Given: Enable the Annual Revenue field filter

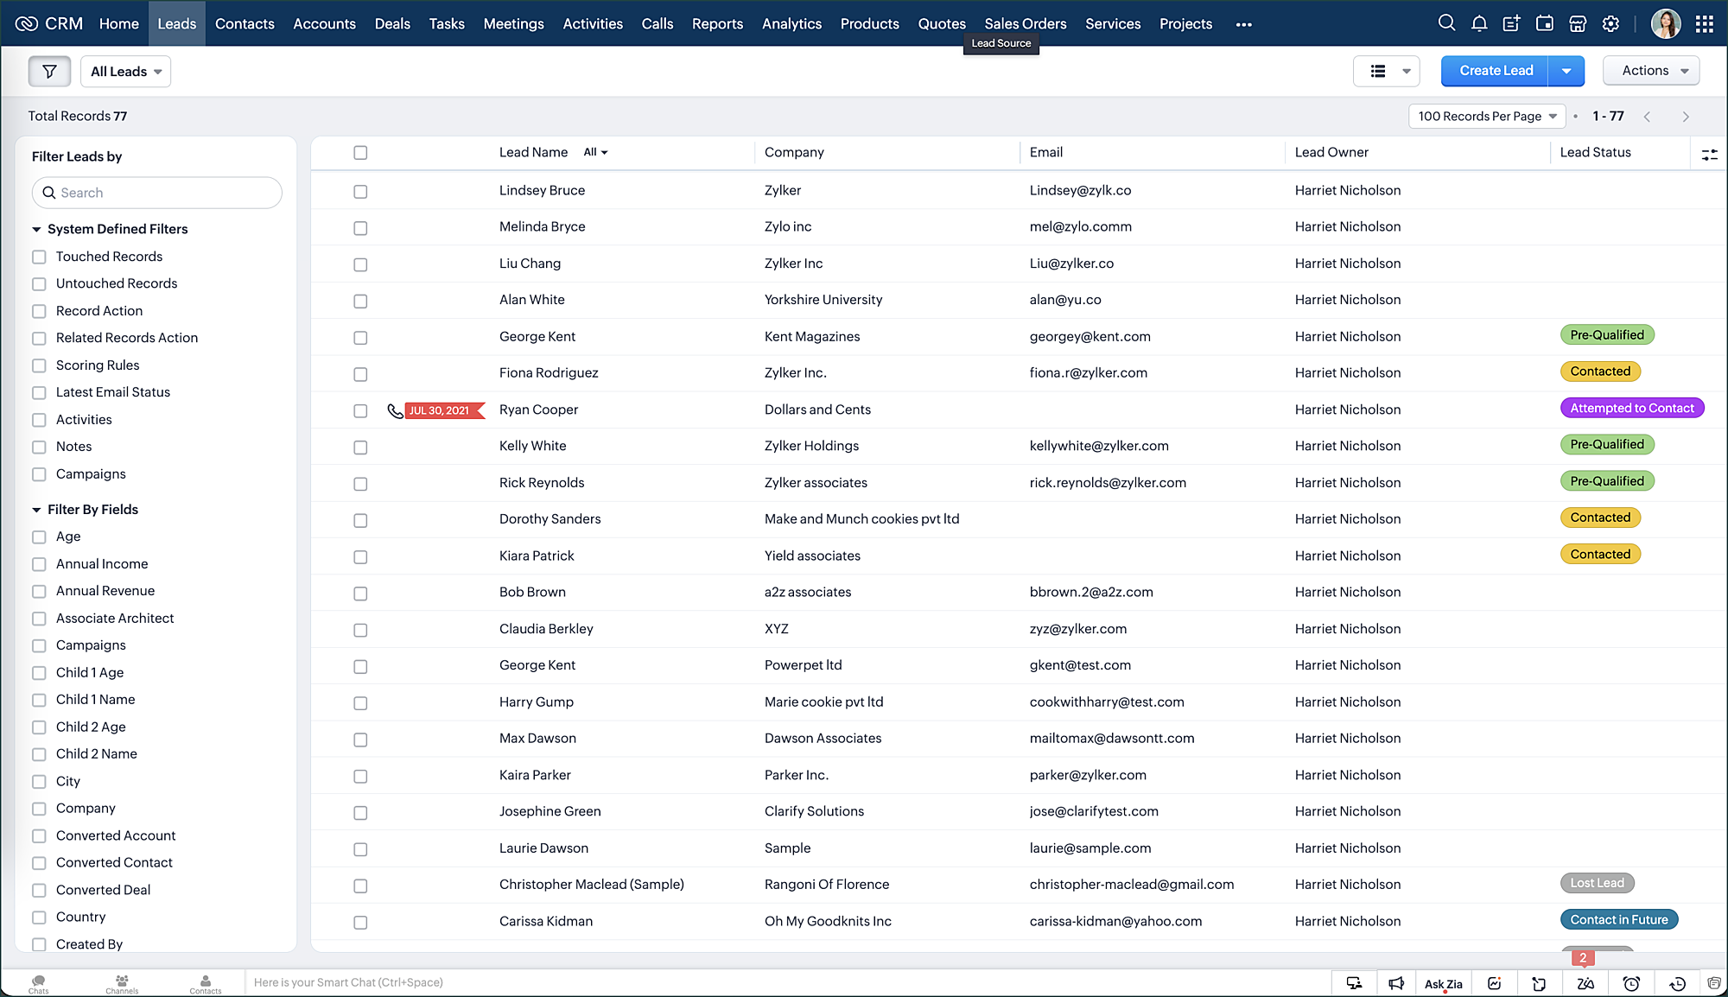Looking at the screenshot, I should (39, 592).
